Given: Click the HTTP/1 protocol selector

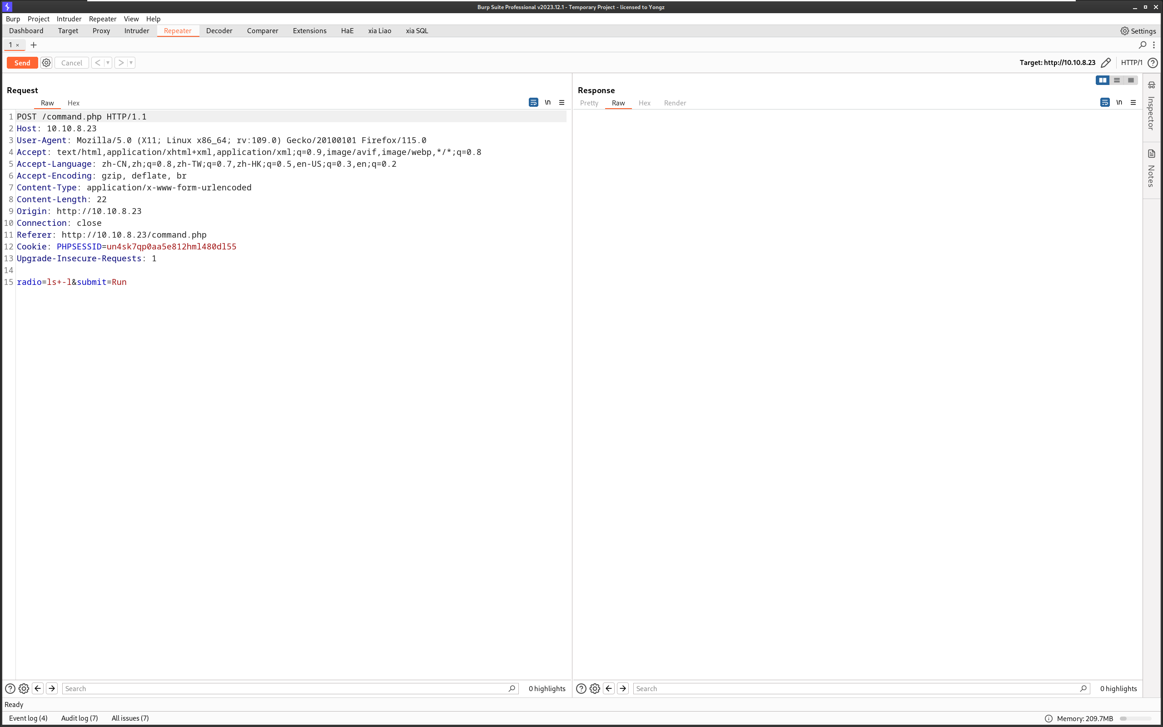Looking at the screenshot, I should (x=1132, y=63).
